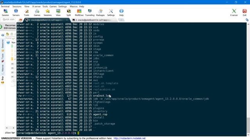The image size is (250, 140).
Task: Click the jdk symlink target path
Action: 157,99
